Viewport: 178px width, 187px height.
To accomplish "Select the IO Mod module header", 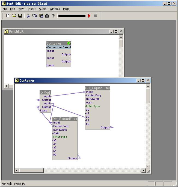I will 45,92.
